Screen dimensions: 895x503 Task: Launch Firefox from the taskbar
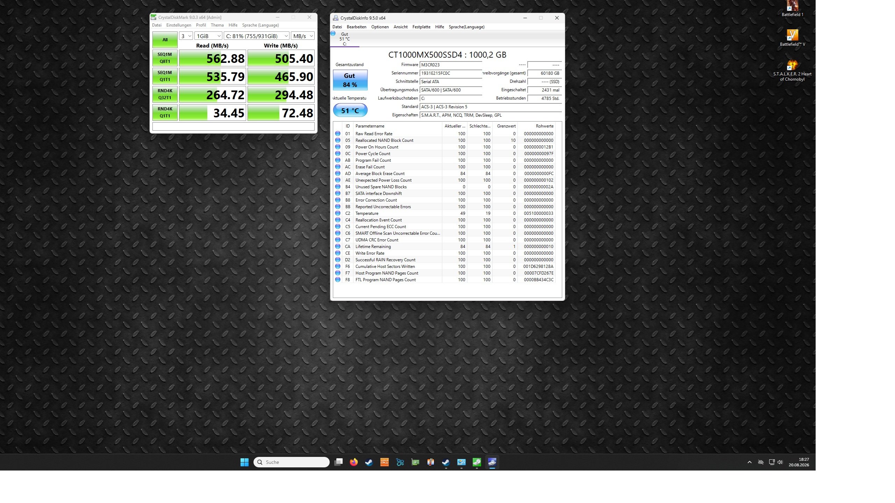point(354,462)
